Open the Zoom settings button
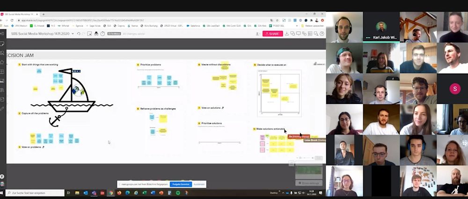Viewport: 468px width, 199px height. (x=309, y=183)
